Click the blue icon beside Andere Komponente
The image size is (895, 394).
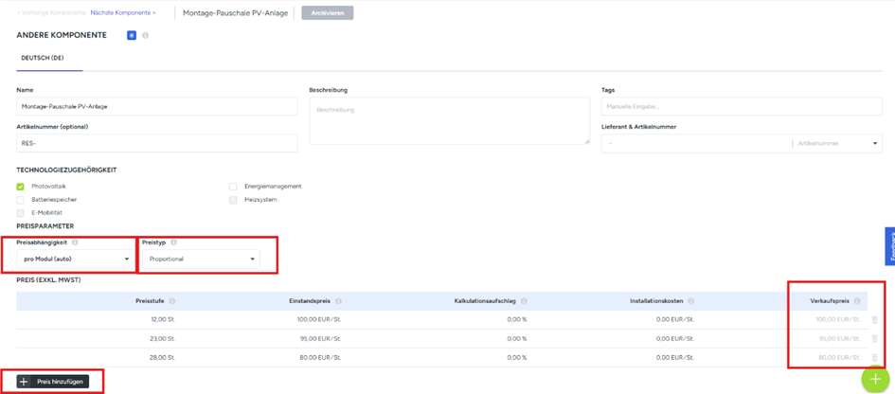coord(132,35)
